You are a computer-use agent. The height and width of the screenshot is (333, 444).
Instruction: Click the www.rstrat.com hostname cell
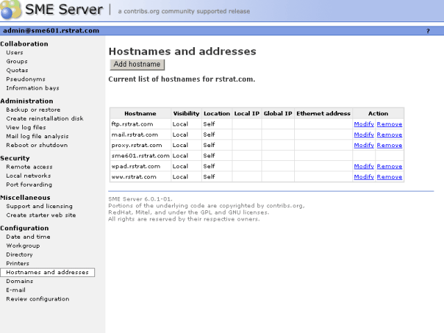(x=140, y=177)
